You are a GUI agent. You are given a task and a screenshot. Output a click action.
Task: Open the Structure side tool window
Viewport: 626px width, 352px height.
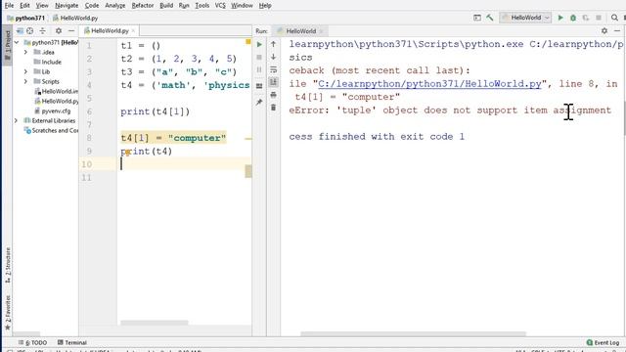(7, 265)
